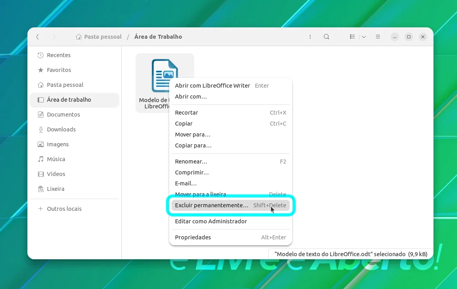The width and height of the screenshot is (457, 289).
Task: Click Área de Trabalho breadcrumb
Action: pos(158,37)
